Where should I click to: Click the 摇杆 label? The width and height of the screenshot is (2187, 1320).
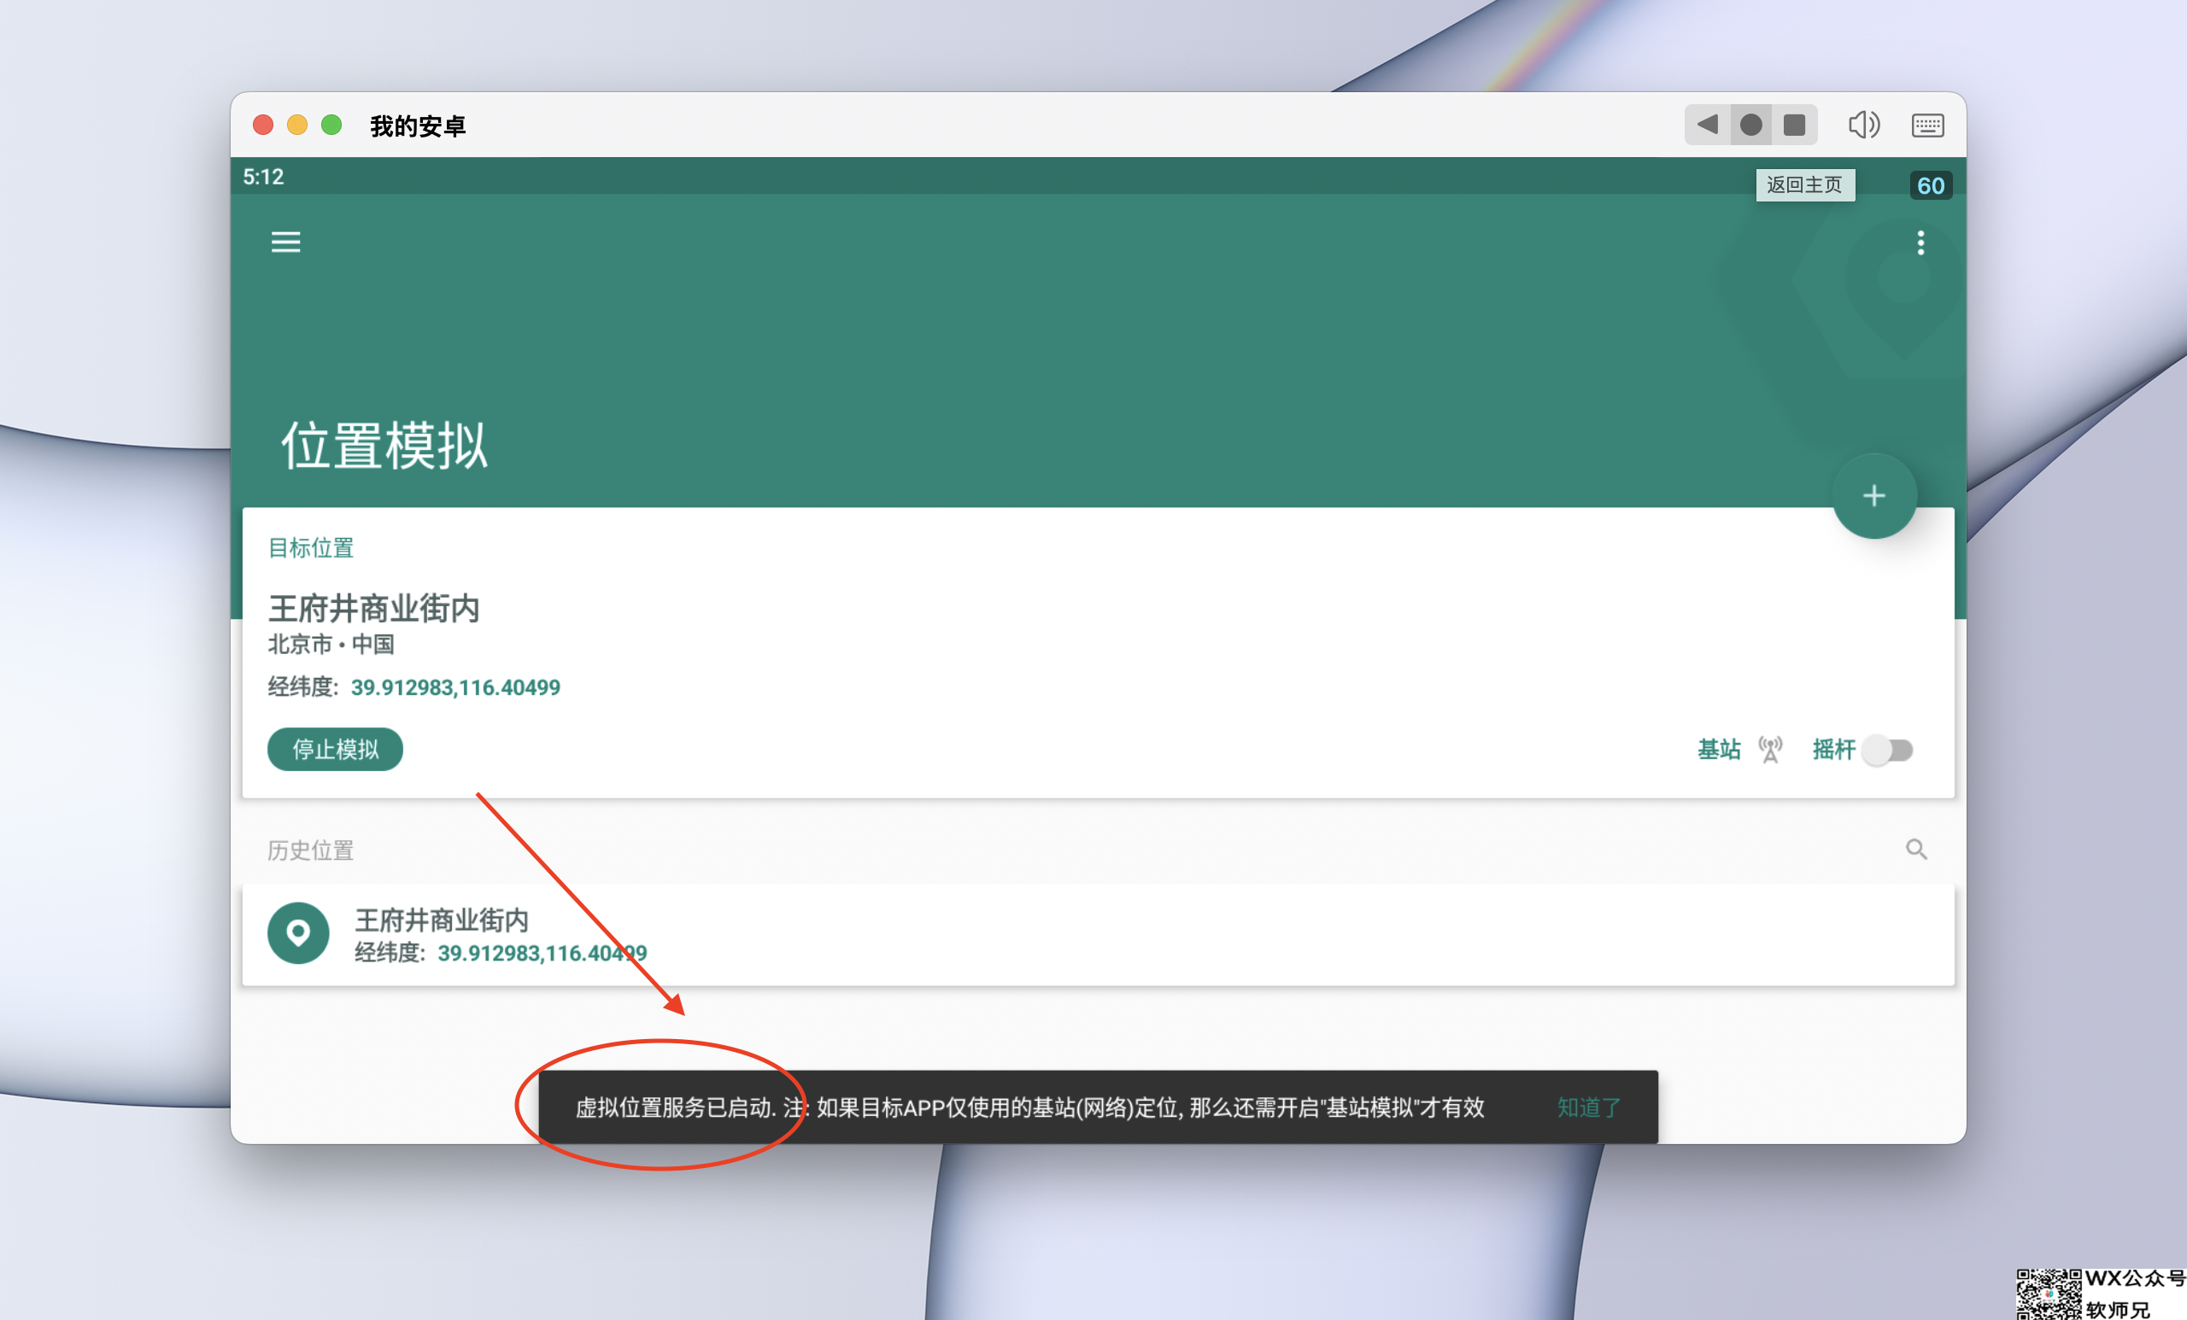(x=1832, y=750)
